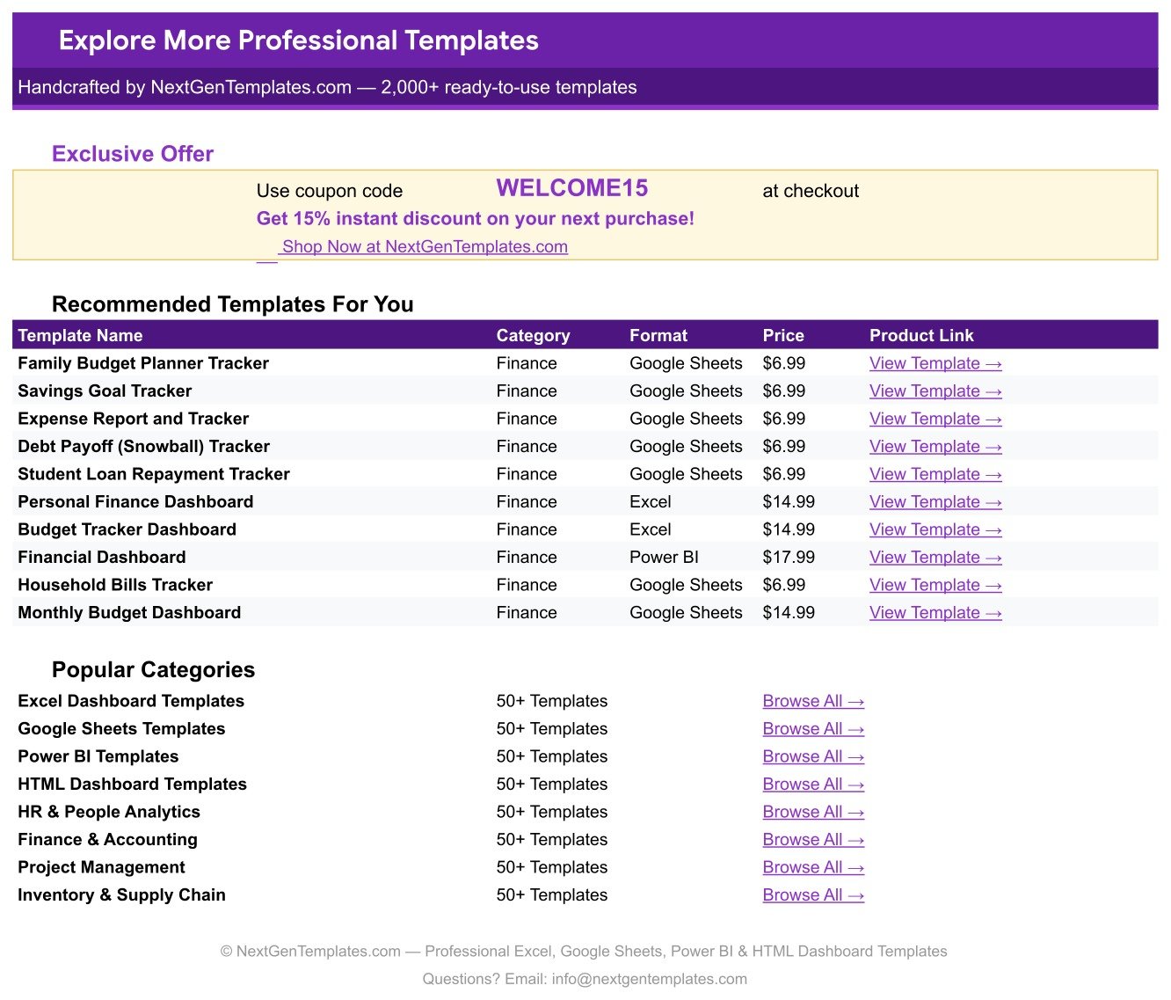Click the Inventory & Supply Chain category name
The width and height of the screenshot is (1171, 1000).
[x=121, y=895]
